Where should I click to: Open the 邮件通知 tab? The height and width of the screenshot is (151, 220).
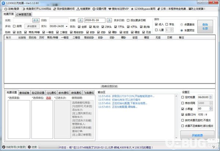click(63, 93)
